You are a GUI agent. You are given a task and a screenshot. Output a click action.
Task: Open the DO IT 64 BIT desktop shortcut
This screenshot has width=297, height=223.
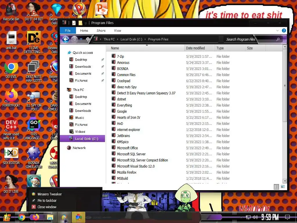tap(34, 12)
